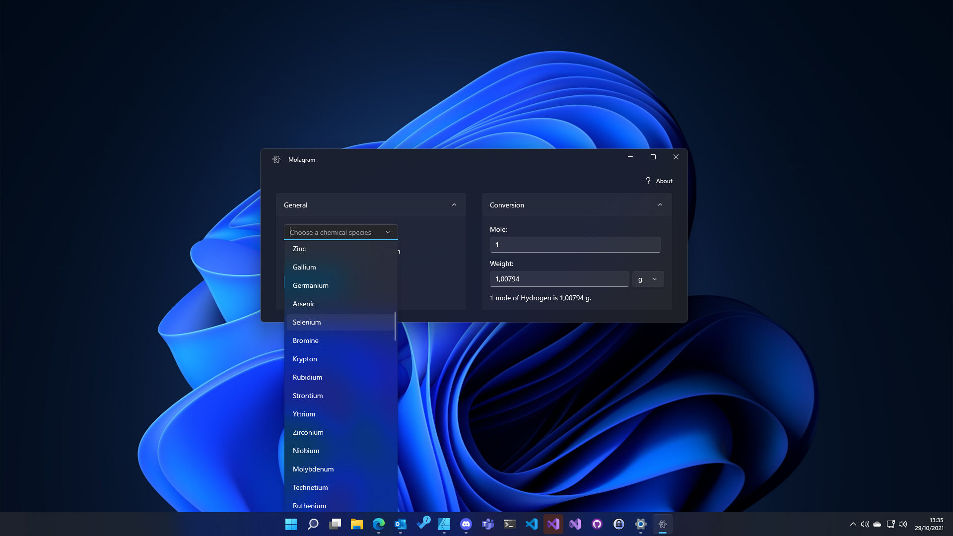Launch Affinity Designer from the taskbar
953x536 pixels.
(444, 524)
